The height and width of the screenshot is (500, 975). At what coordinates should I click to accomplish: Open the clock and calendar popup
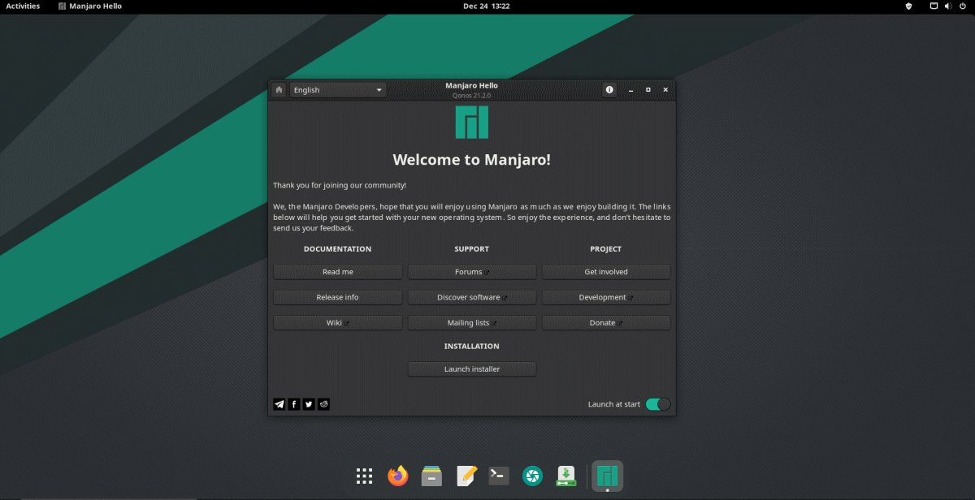(x=487, y=6)
